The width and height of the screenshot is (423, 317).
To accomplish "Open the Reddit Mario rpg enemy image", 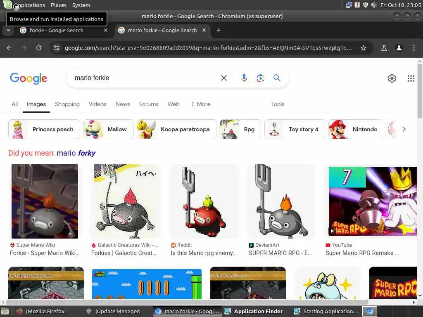I will pos(204,201).
